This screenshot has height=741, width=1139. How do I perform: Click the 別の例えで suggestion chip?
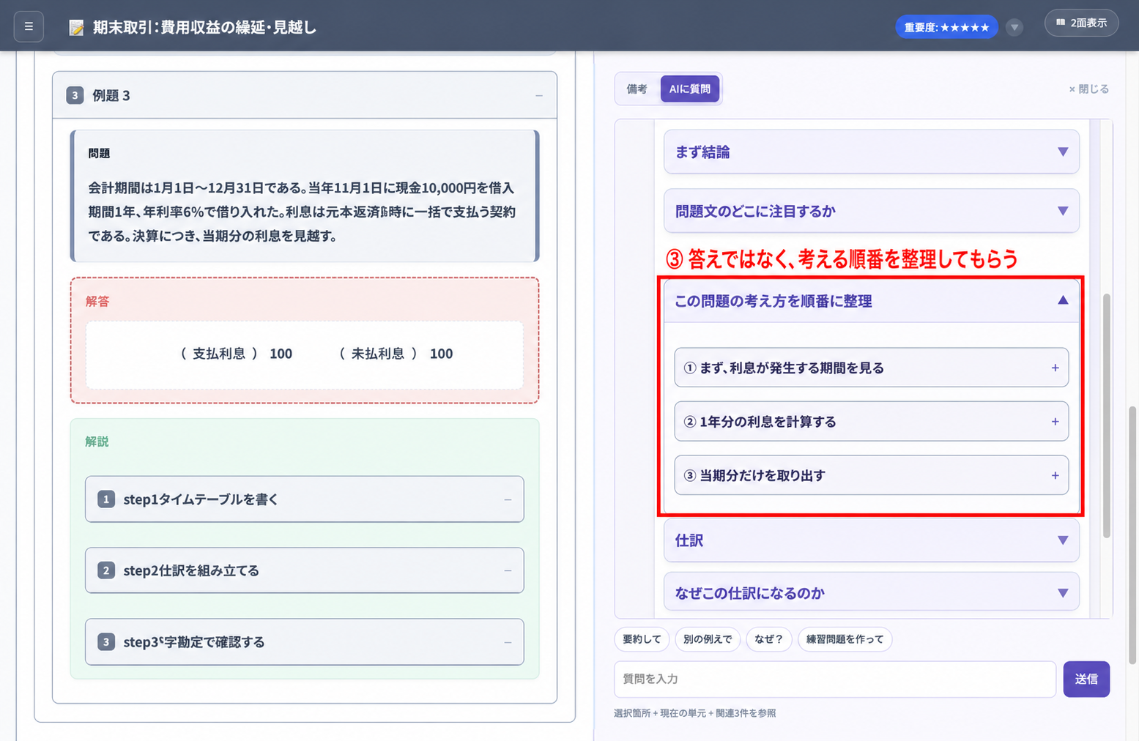coord(708,639)
